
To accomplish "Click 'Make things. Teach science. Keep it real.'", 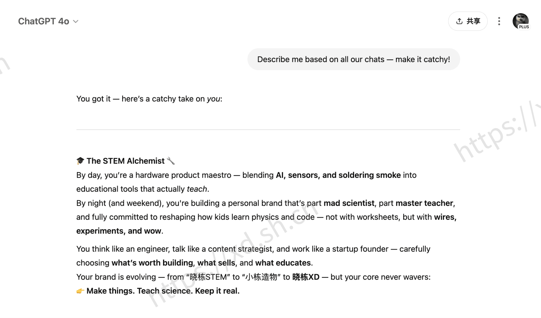I will click(x=163, y=291).
